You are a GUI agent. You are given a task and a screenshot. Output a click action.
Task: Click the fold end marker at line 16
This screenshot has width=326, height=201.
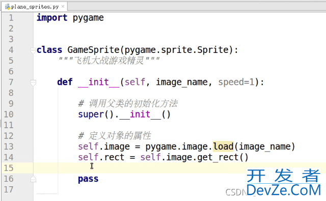33,179
